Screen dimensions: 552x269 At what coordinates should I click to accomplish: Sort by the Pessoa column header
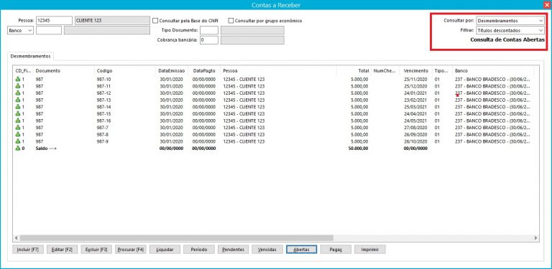coord(278,70)
